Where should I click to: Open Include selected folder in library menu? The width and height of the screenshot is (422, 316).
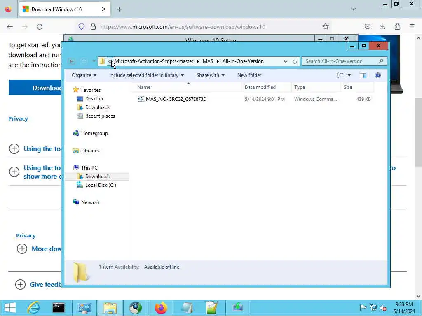146,75
